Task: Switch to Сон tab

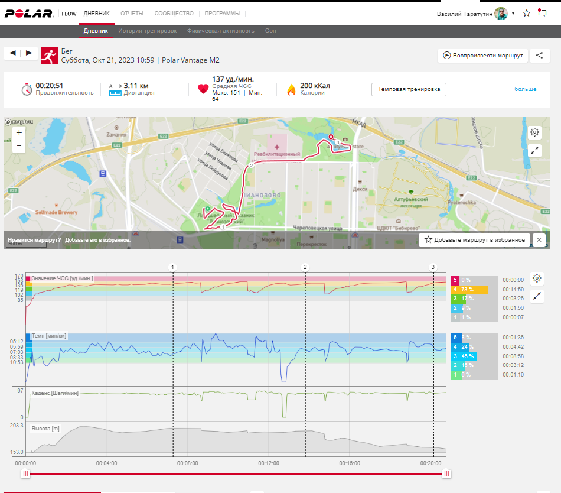Action: point(270,31)
